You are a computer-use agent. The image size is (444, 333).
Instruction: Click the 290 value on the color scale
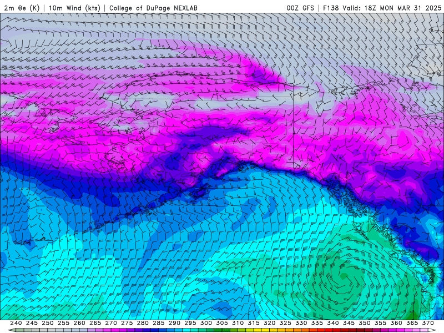click(x=174, y=323)
